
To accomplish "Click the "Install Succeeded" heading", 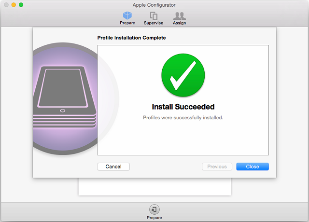I will click(x=183, y=107).
